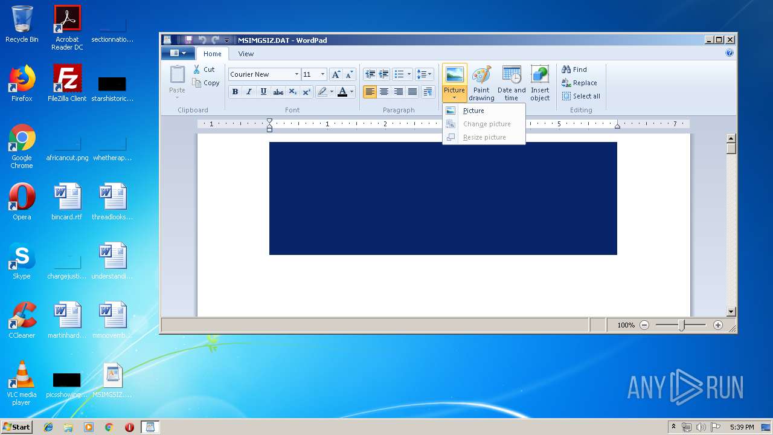Toggle strikethrough formatting
Viewport: 773px width, 435px height.
point(278,92)
